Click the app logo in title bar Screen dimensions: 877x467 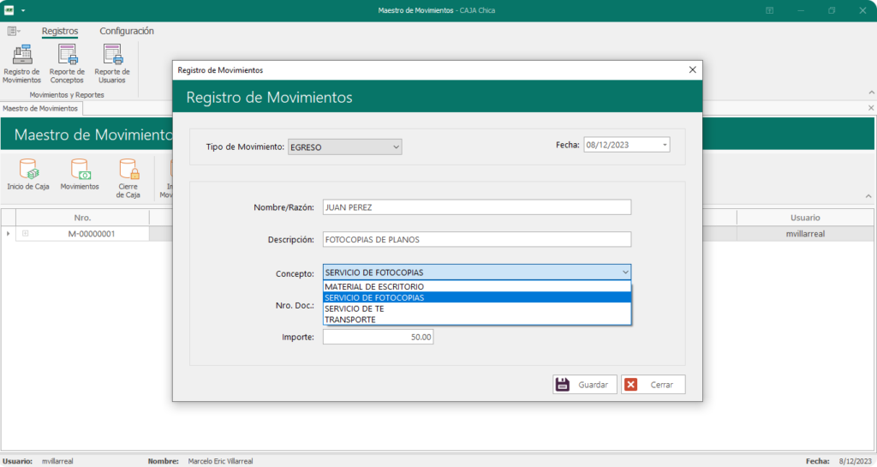coord(9,9)
